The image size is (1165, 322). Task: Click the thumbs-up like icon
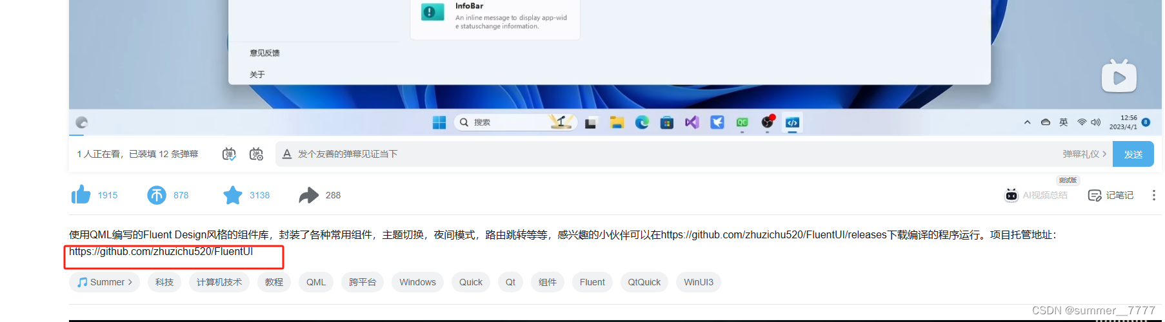coord(81,194)
